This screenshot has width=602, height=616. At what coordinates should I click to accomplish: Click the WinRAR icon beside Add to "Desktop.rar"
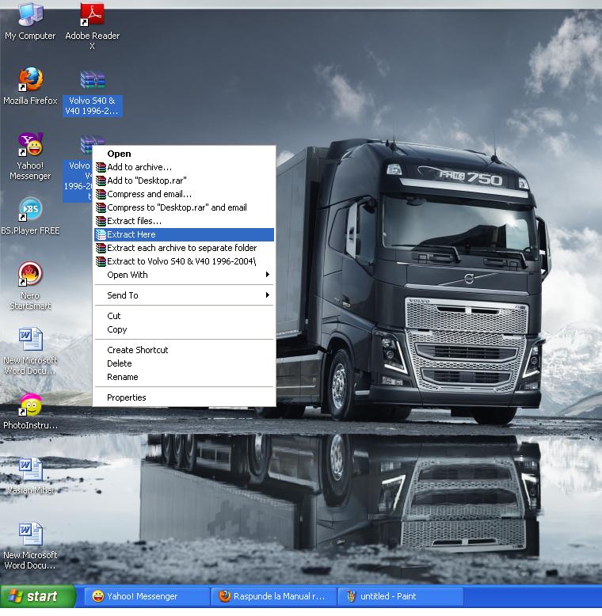pos(101,181)
